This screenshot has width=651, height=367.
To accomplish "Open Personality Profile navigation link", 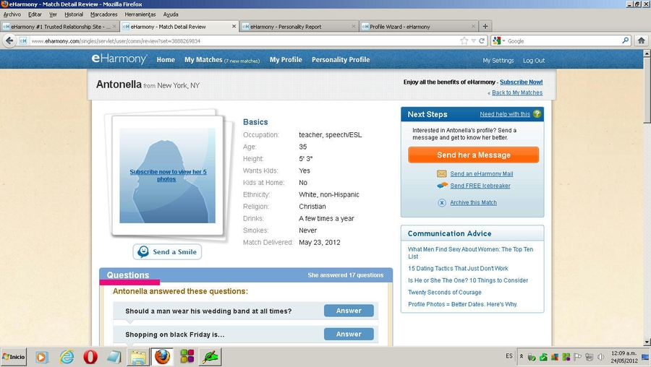I will tap(341, 60).
